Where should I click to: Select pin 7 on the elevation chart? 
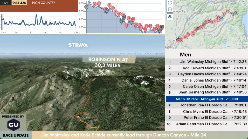[113, 8]
